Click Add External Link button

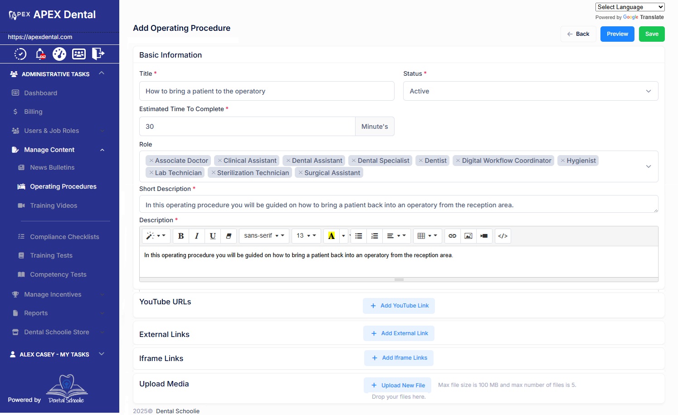click(399, 333)
